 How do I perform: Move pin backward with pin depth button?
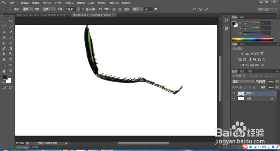pos(120,9)
